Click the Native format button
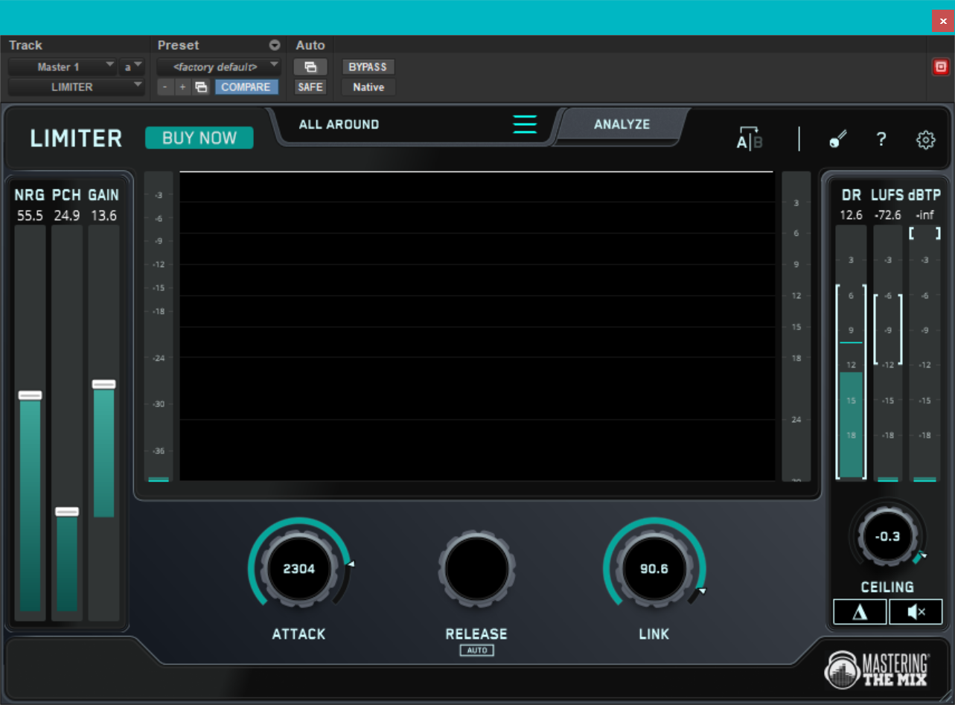Image resolution: width=955 pixels, height=705 pixels. tap(368, 87)
